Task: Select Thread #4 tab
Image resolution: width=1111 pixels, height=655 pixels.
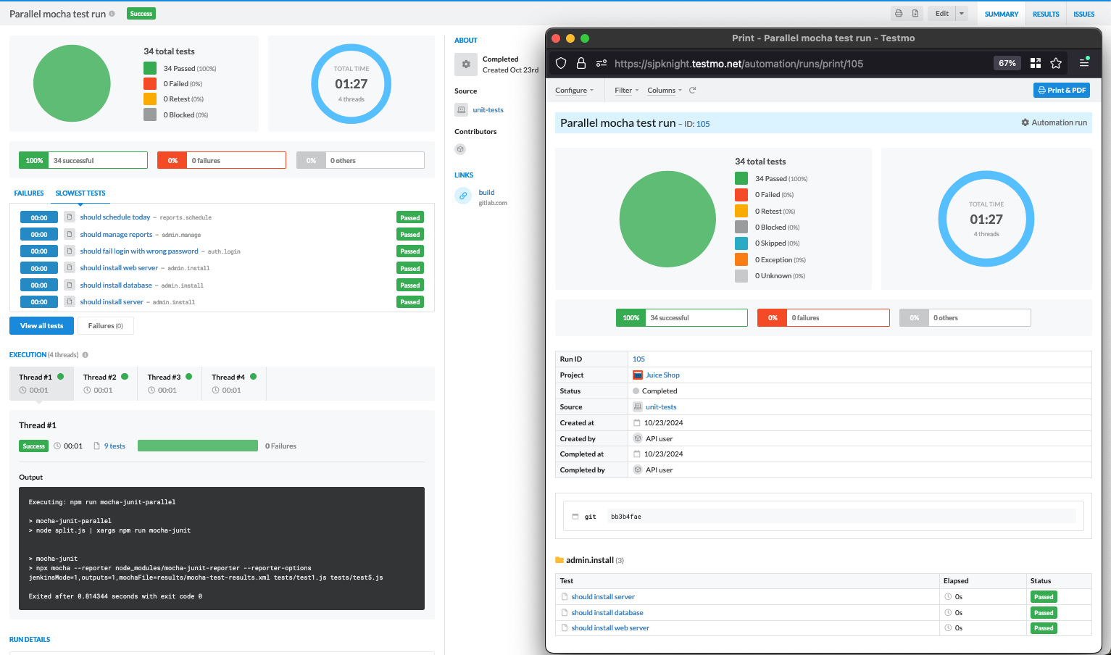Action: pyautogui.click(x=234, y=383)
